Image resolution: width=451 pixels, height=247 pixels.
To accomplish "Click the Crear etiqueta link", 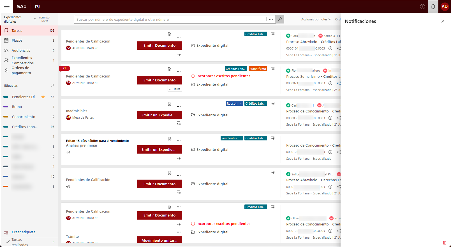I will pos(24,232).
